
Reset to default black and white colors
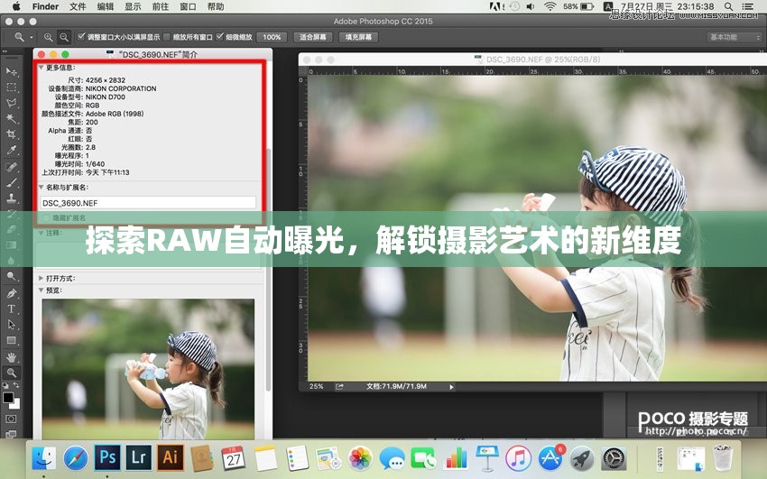5,386
